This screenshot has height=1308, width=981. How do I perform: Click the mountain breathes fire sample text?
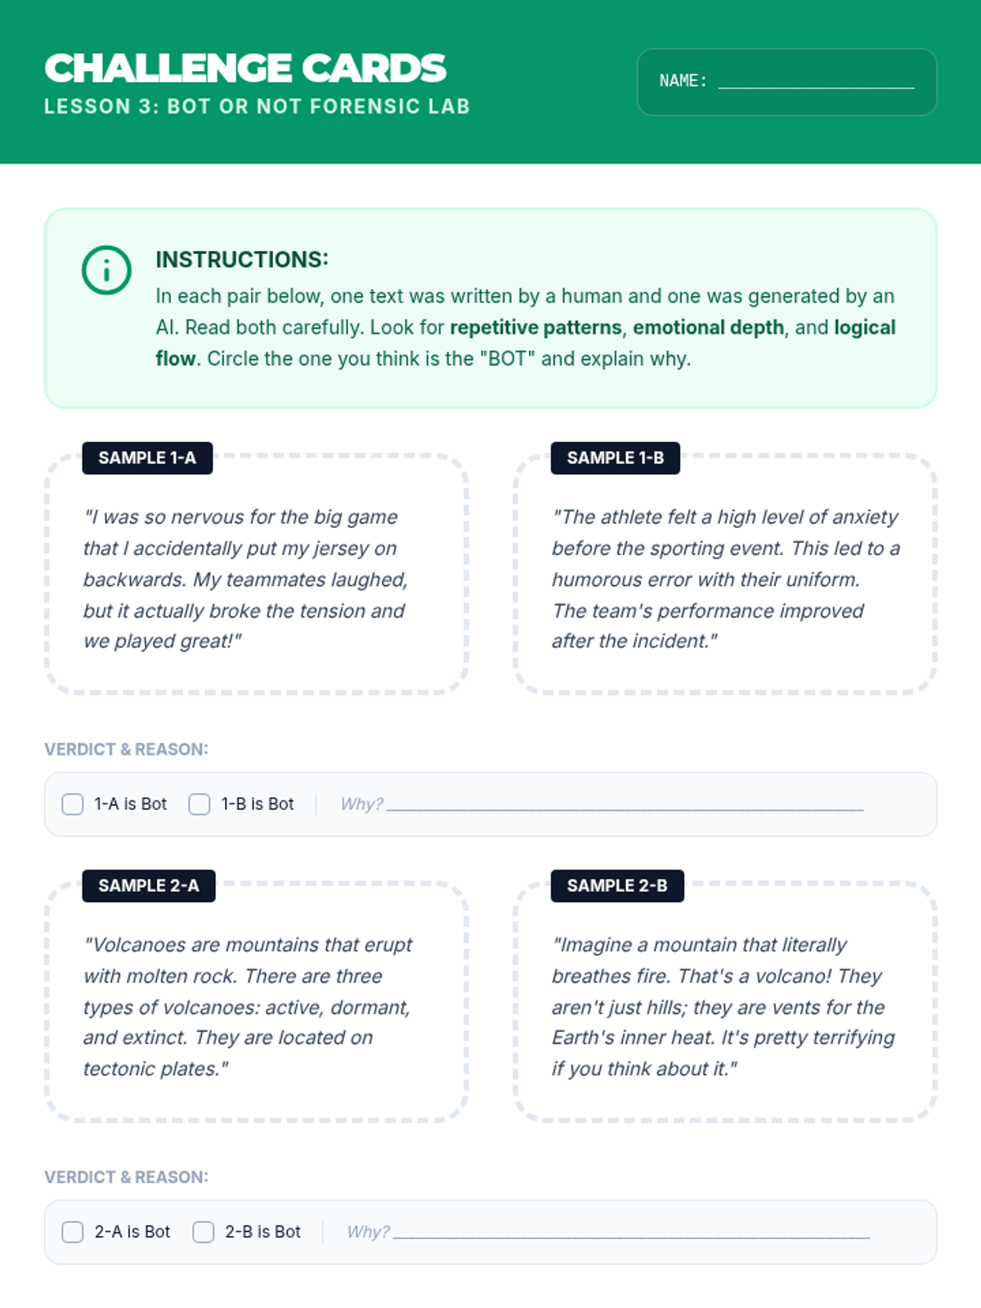point(723,1006)
